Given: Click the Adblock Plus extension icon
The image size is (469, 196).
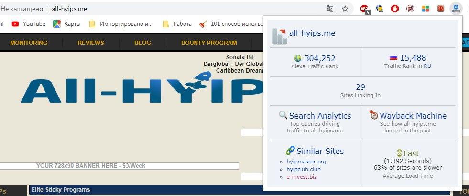Looking at the screenshot, I should click(x=365, y=9).
